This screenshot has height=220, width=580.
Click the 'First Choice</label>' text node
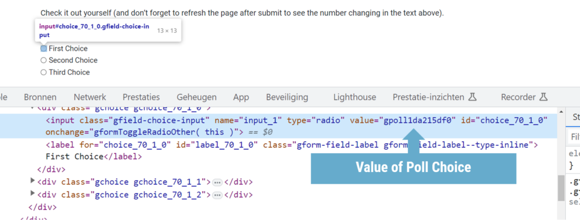pos(93,157)
